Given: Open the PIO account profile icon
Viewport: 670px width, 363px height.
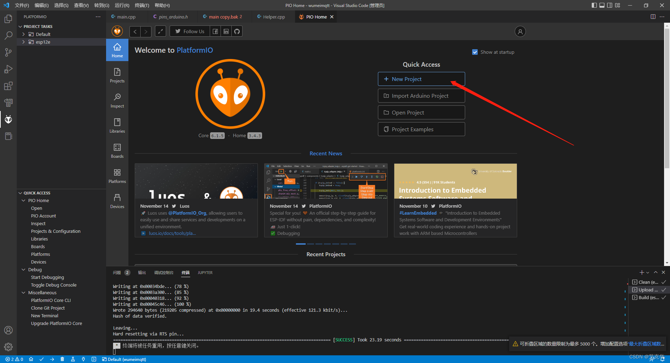Looking at the screenshot, I should tap(520, 31).
